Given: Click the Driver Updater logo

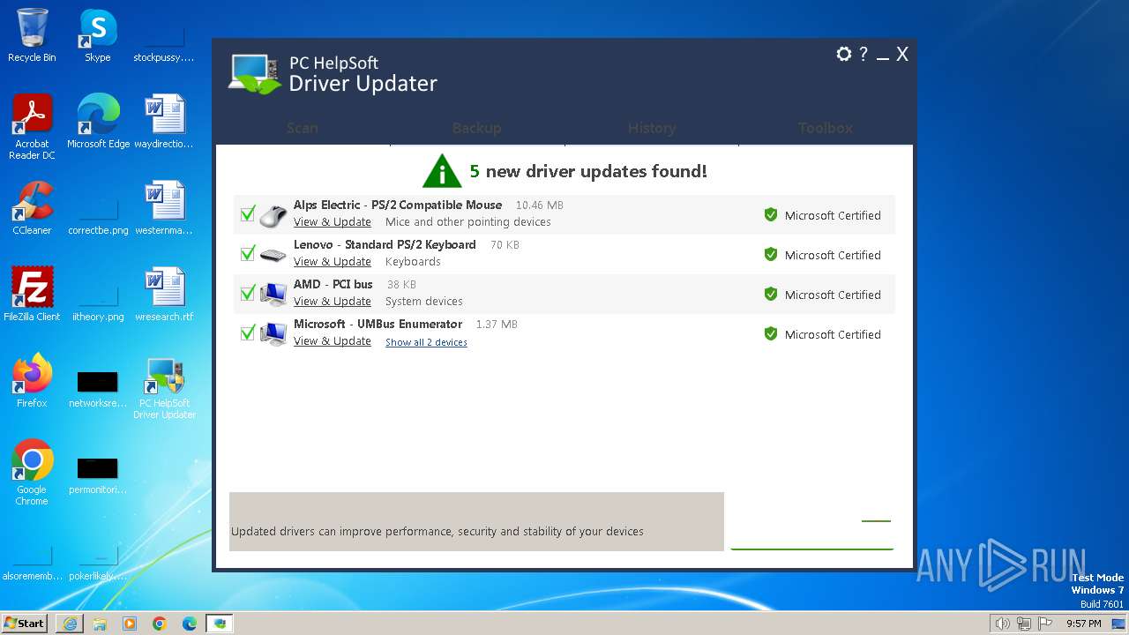Looking at the screenshot, I should coord(255,74).
